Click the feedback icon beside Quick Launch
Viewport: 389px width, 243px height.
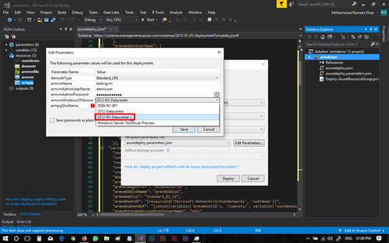pyautogui.click(x=291, y=4)
